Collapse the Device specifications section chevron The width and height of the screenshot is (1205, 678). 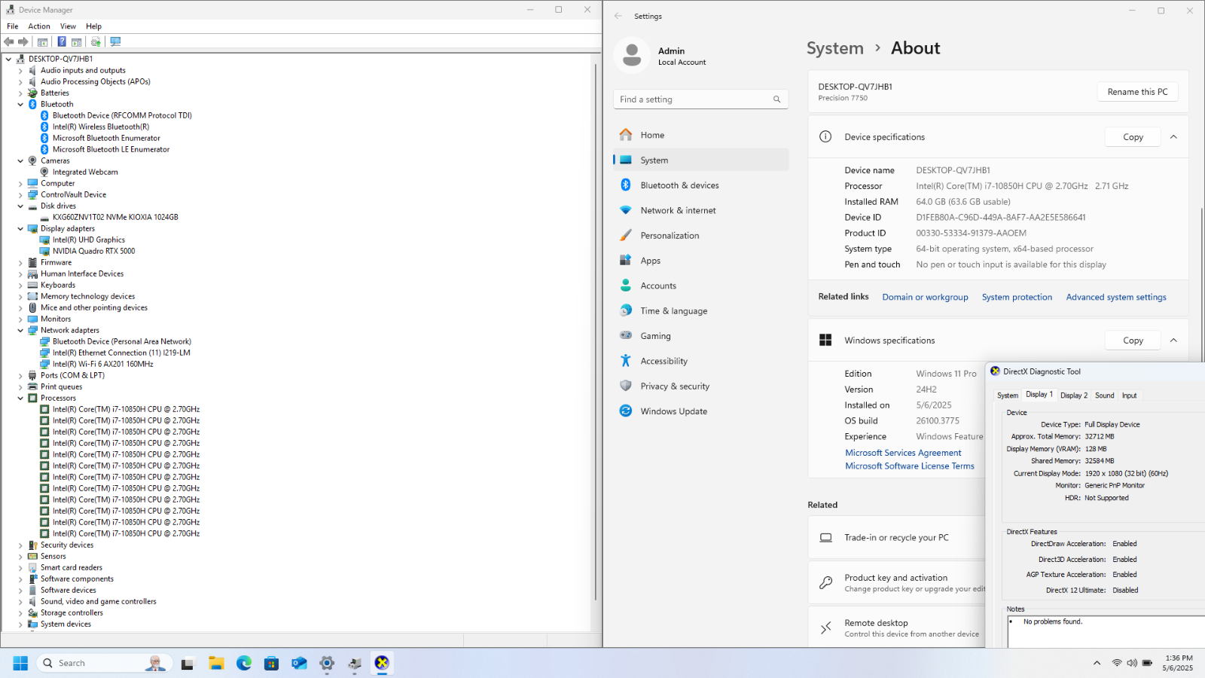(1173, 137)
